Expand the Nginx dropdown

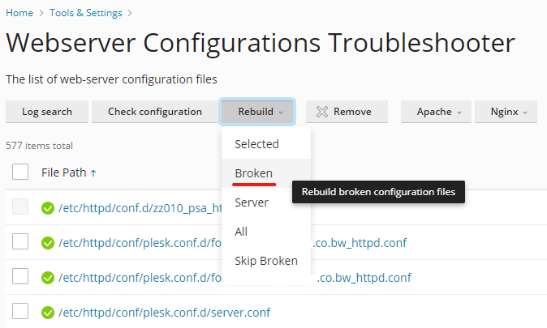[510, 112]
